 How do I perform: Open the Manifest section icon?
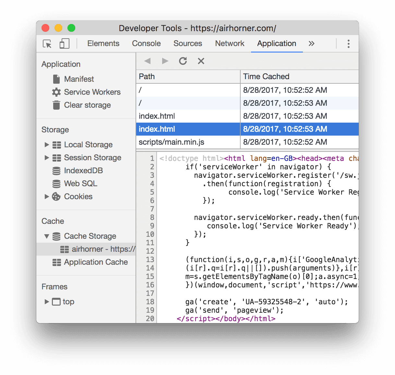tap(56, 79)
